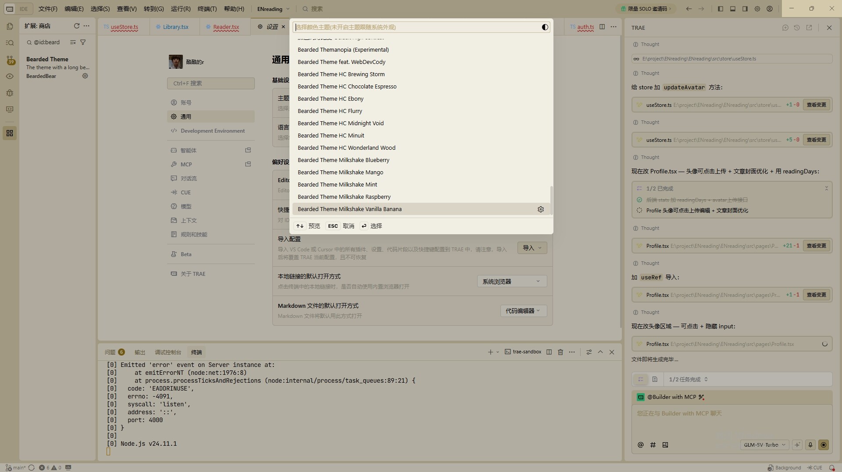Select Bearded Theme Milkshake Mint
This screenshot has height=472, width=842.
click(x=337, y=185)
